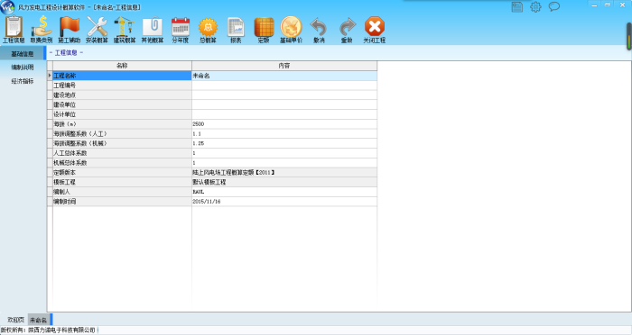Open 定额 grid book icon
Screen dimensions: 632x335
[264, 30]
